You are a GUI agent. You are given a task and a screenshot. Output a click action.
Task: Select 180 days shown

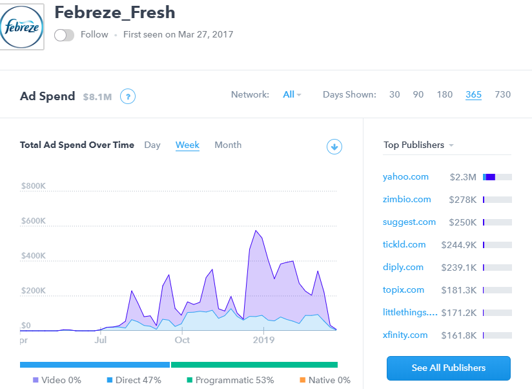444,95
